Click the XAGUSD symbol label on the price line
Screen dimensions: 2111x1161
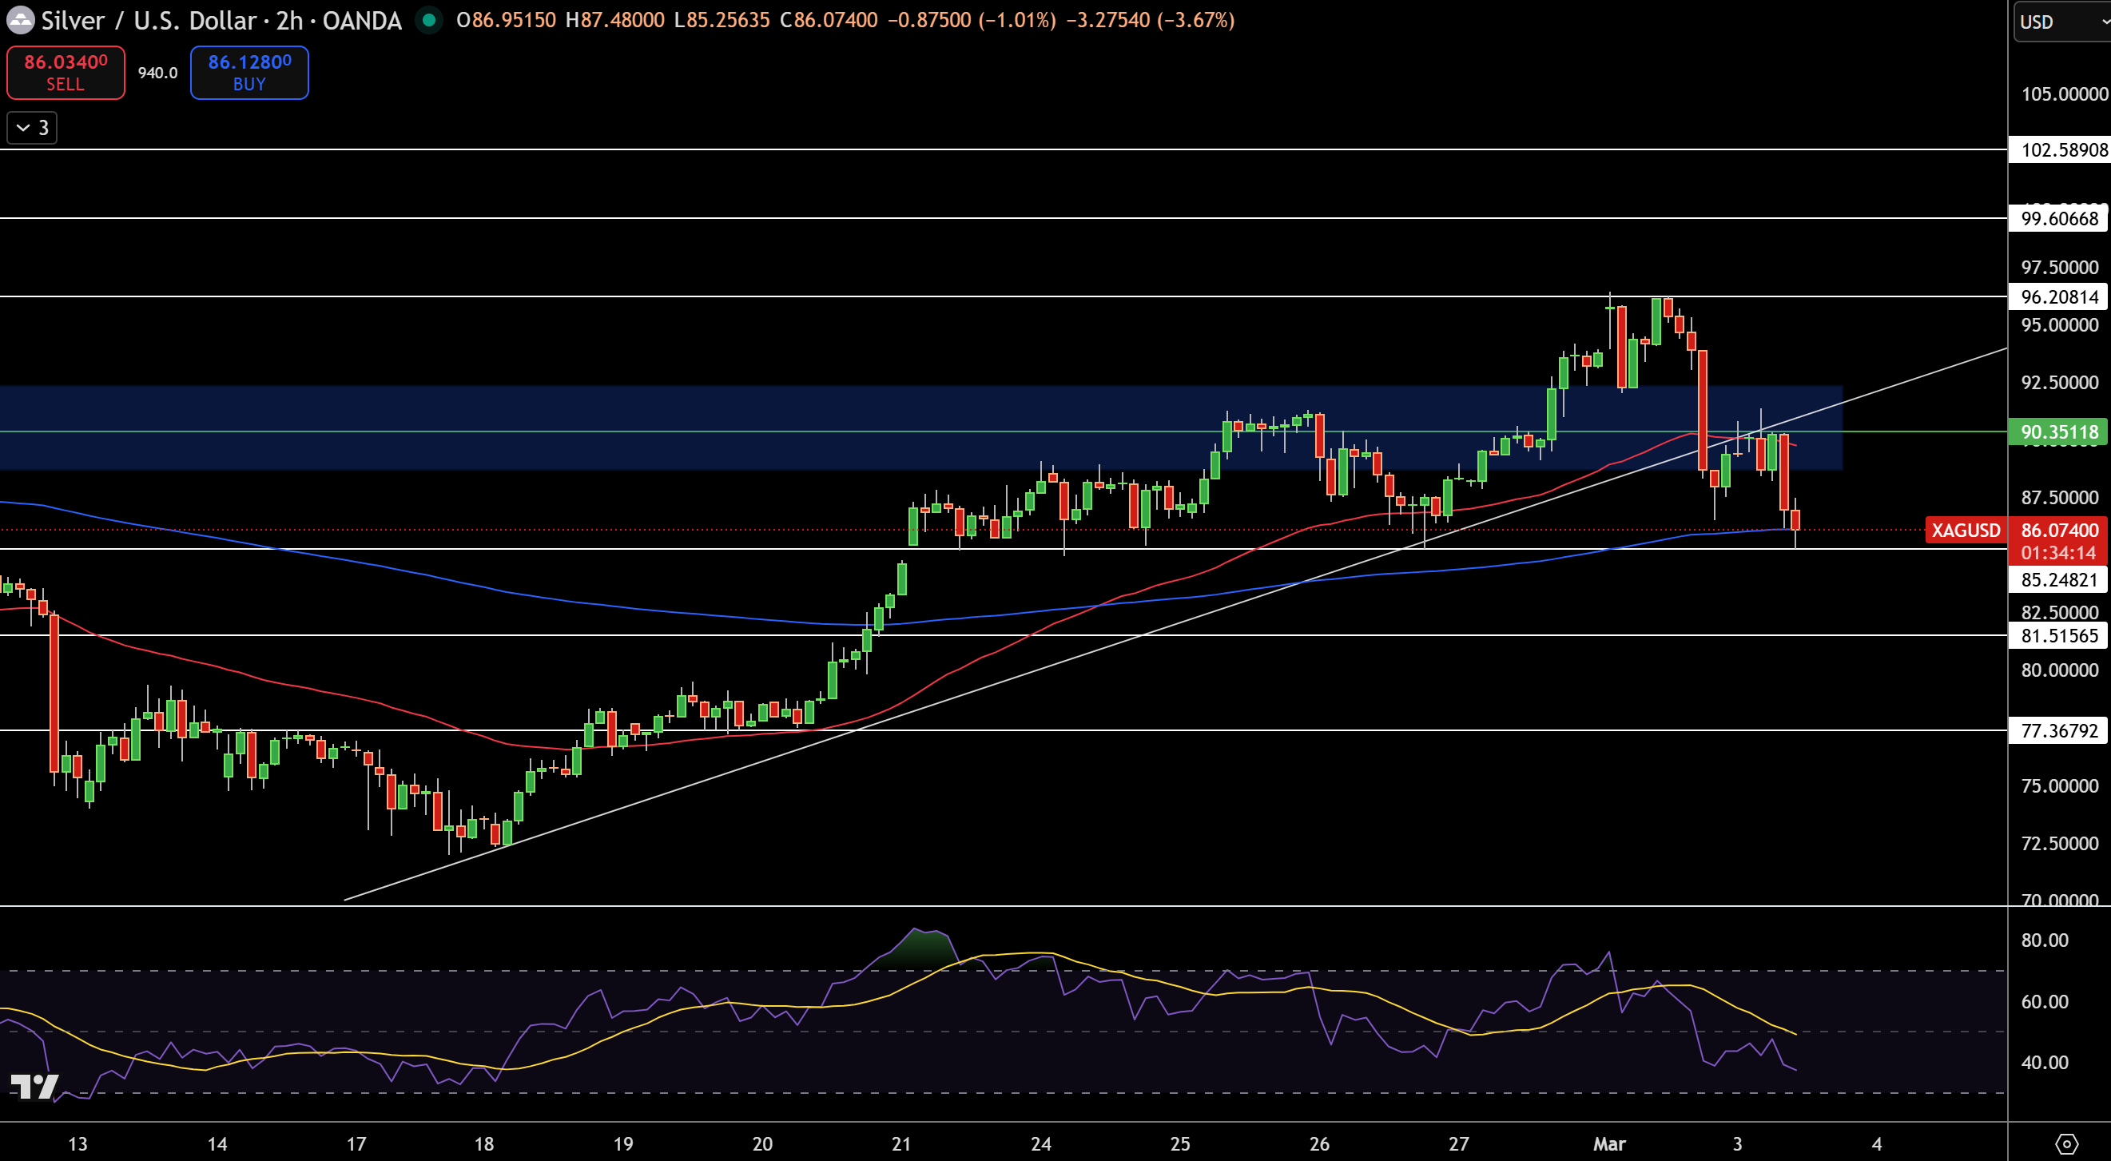point(1965,530)
